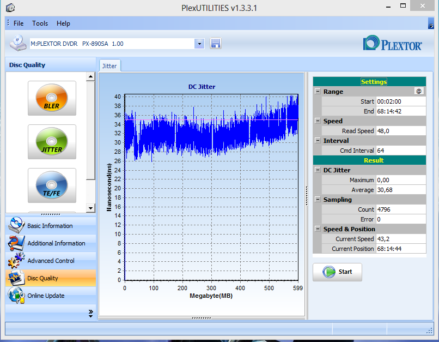
Task: Click the Current Speed value 43,2
Action: click(401, 239)
